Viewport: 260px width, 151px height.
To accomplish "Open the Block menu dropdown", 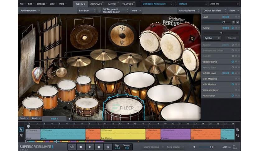I will pos(36,119).
